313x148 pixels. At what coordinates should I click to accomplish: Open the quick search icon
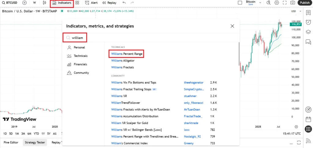tap(269, 3)
